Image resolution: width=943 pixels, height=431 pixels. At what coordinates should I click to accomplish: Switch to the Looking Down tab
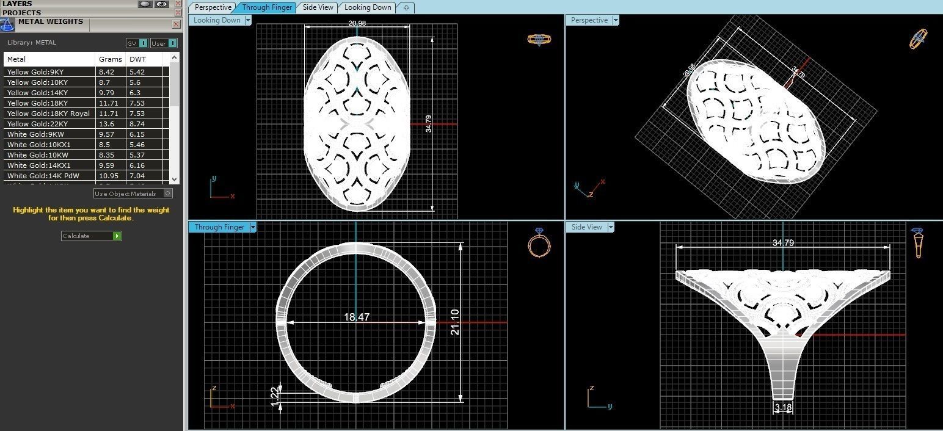(368, 7)
